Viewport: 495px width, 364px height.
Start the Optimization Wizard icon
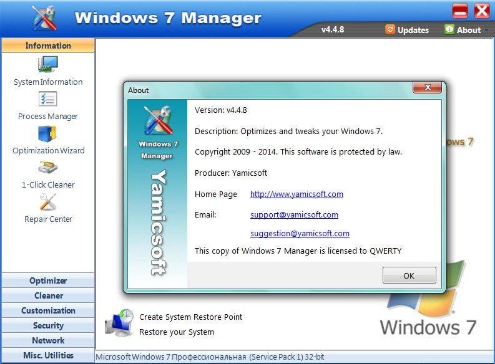tap(47, 134)
